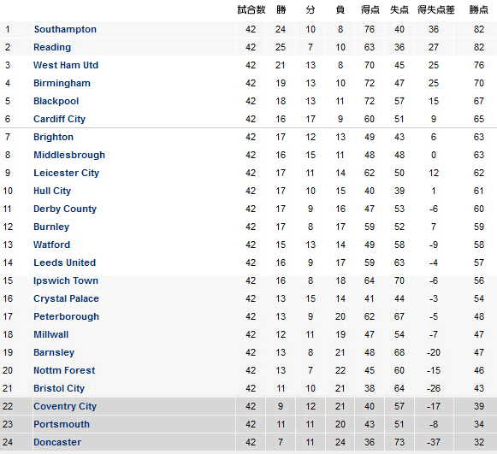497x454 pixels.
Task: Click the Nottm Forest team name
Action: (64, 370)
